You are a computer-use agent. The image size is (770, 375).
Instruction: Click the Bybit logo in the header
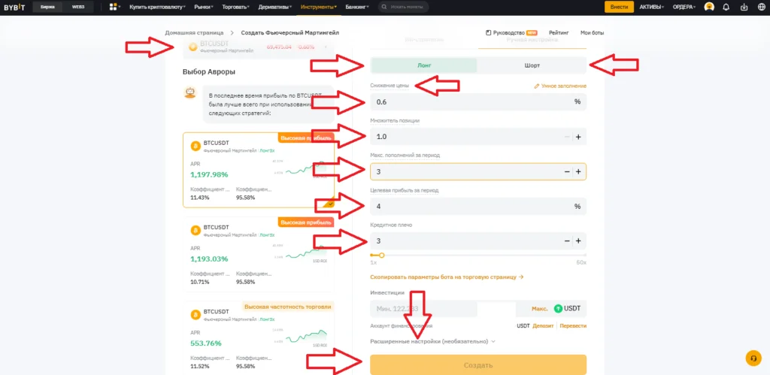pyautogui.click(x=16, y=7)
